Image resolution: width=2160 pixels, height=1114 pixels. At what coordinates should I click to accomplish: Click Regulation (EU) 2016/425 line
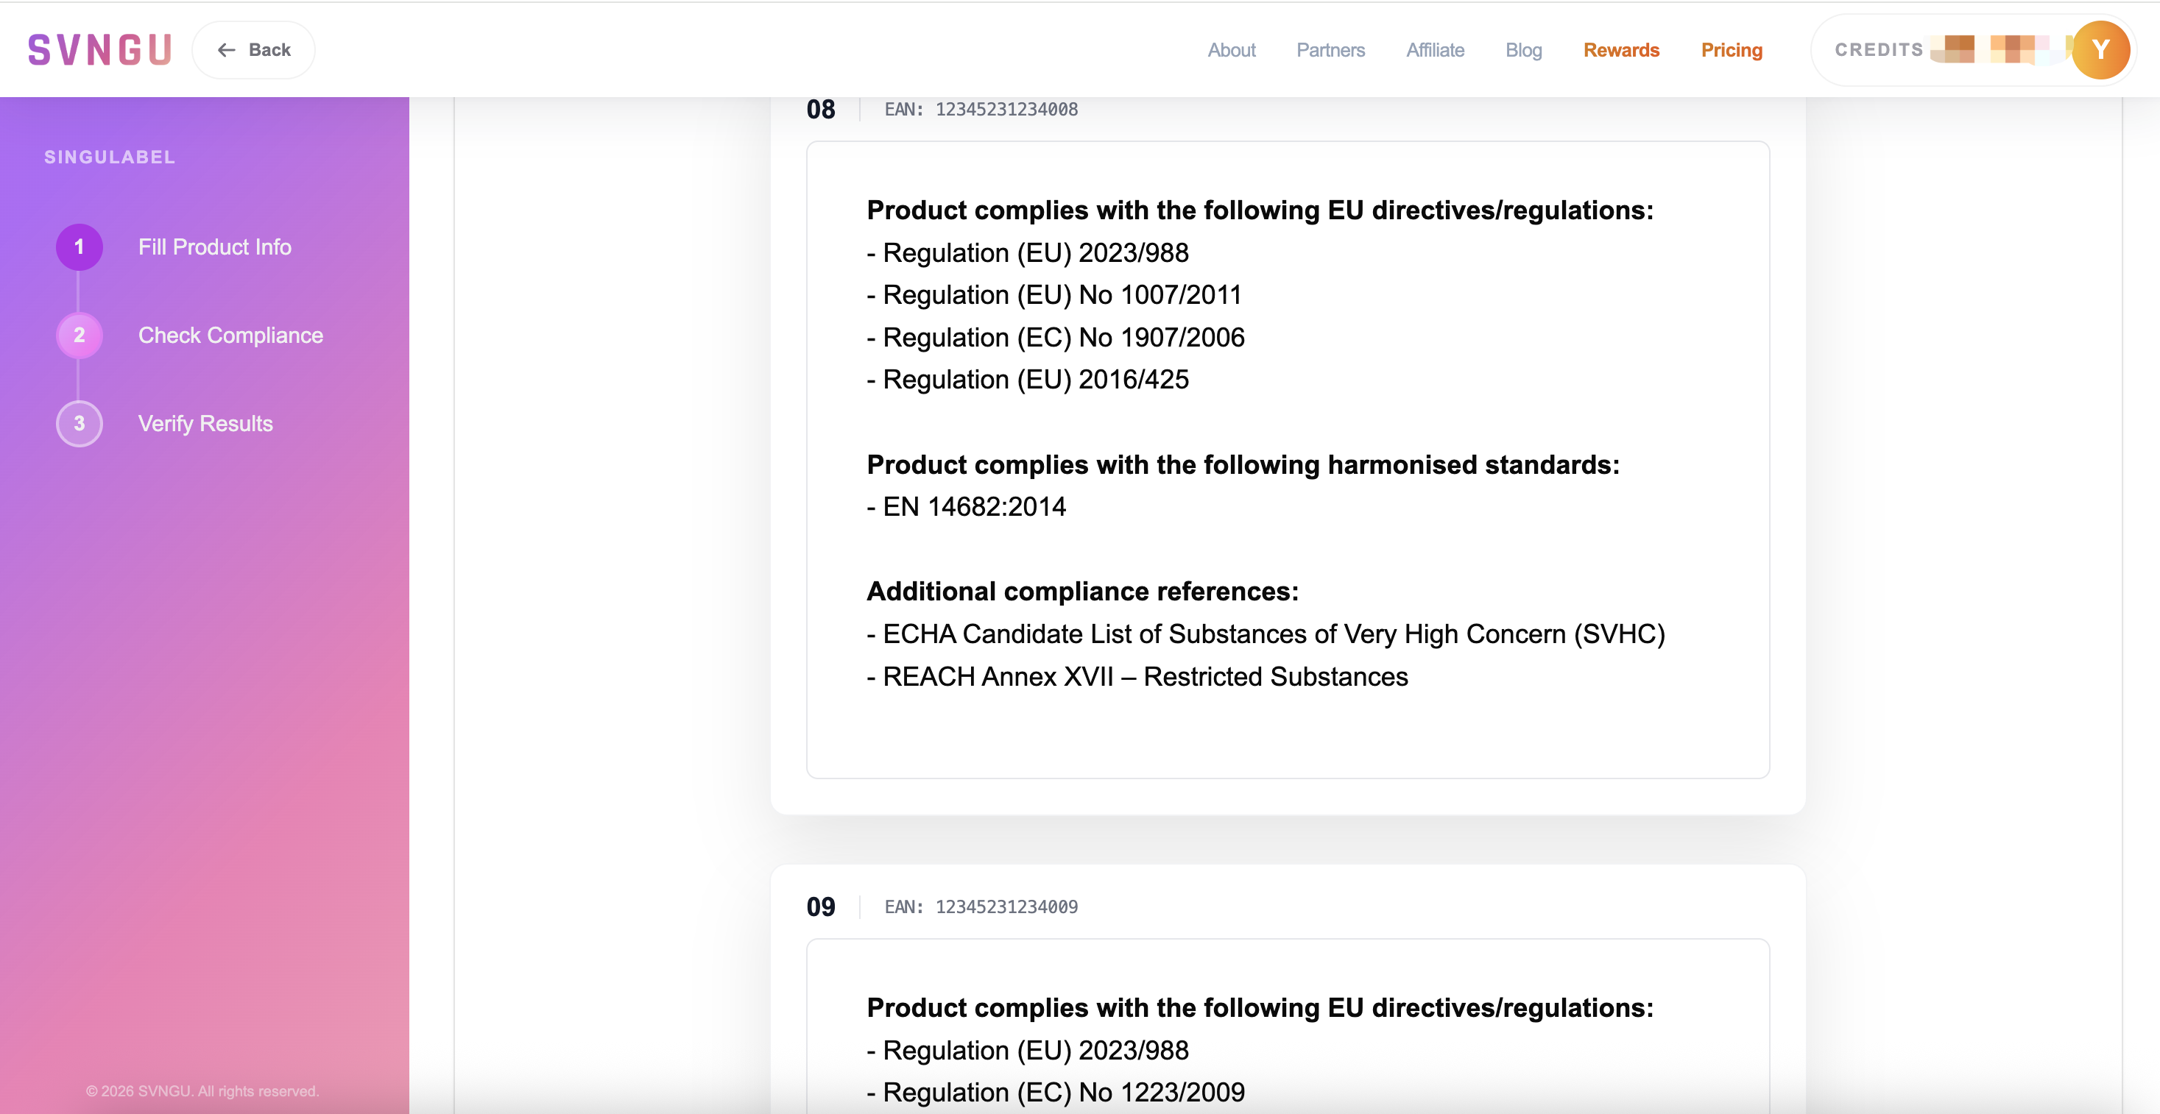coord(1028,380)
